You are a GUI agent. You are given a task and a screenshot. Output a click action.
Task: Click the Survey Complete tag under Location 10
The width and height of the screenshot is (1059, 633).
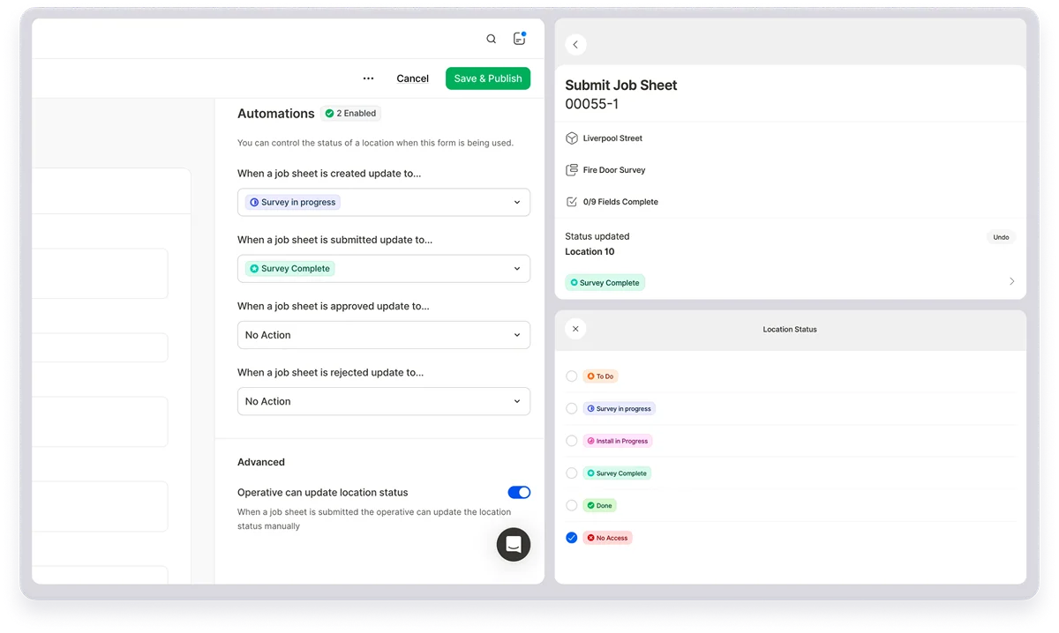[605, 283]
